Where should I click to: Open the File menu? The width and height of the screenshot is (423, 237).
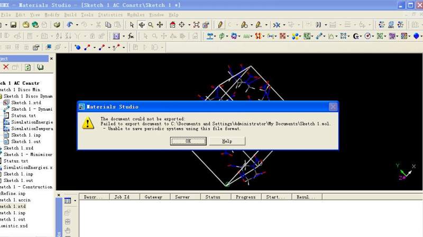point(6,15)
